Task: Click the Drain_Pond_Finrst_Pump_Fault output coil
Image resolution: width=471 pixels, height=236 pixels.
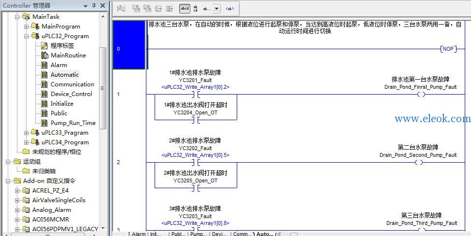Action: pyautogui.click(x=421, y=95)
